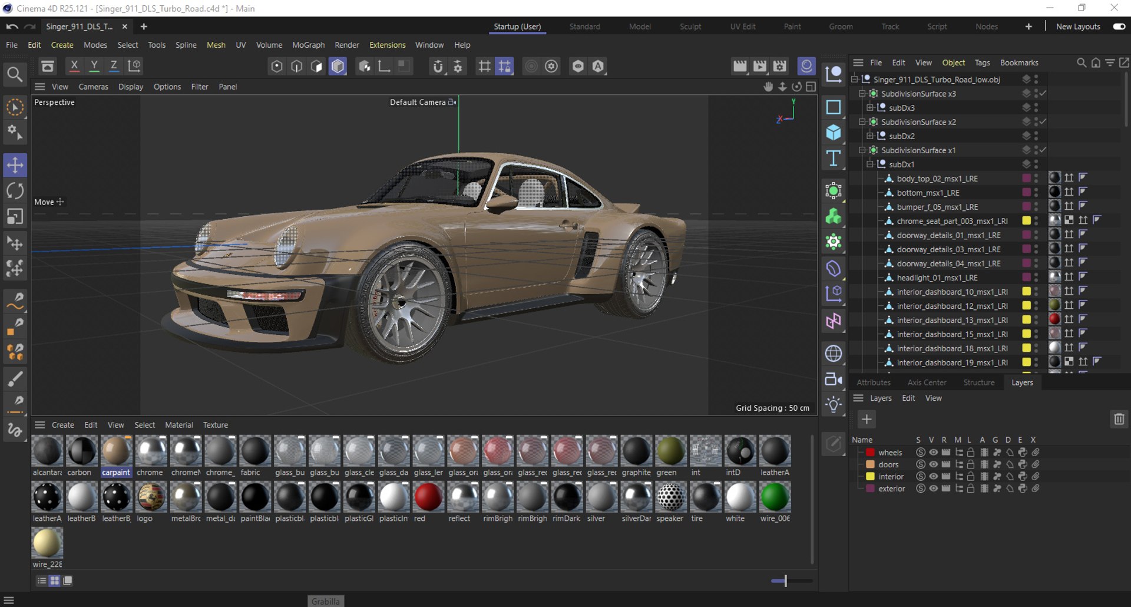Click Filter in viewport menu
The width and height of the screenshot is (1131, 607).
200,87
